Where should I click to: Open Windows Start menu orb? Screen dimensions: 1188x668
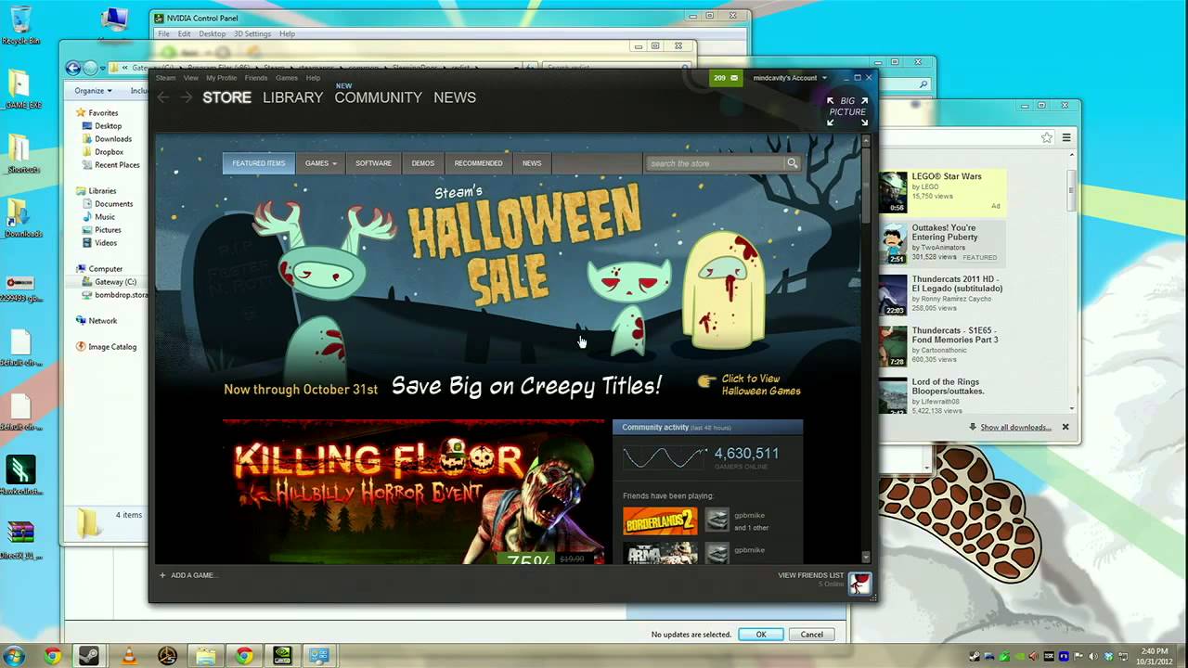(14, 656)
